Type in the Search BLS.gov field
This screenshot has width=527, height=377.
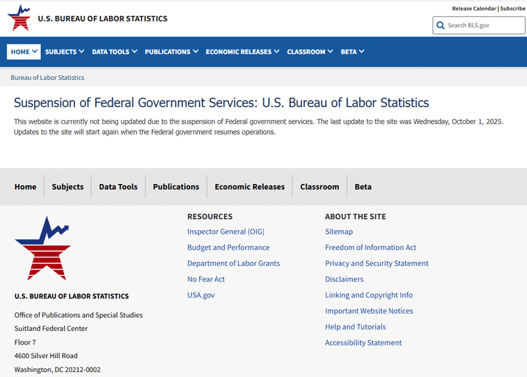(482, 26)
